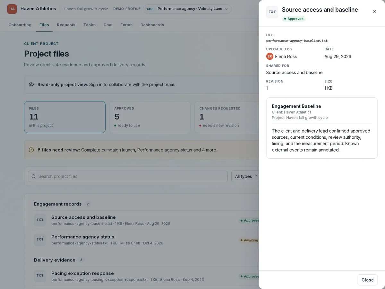Screen dimensions: 385x289
Task: Click the ER avatar for Elena Ross
Action: 270,57
